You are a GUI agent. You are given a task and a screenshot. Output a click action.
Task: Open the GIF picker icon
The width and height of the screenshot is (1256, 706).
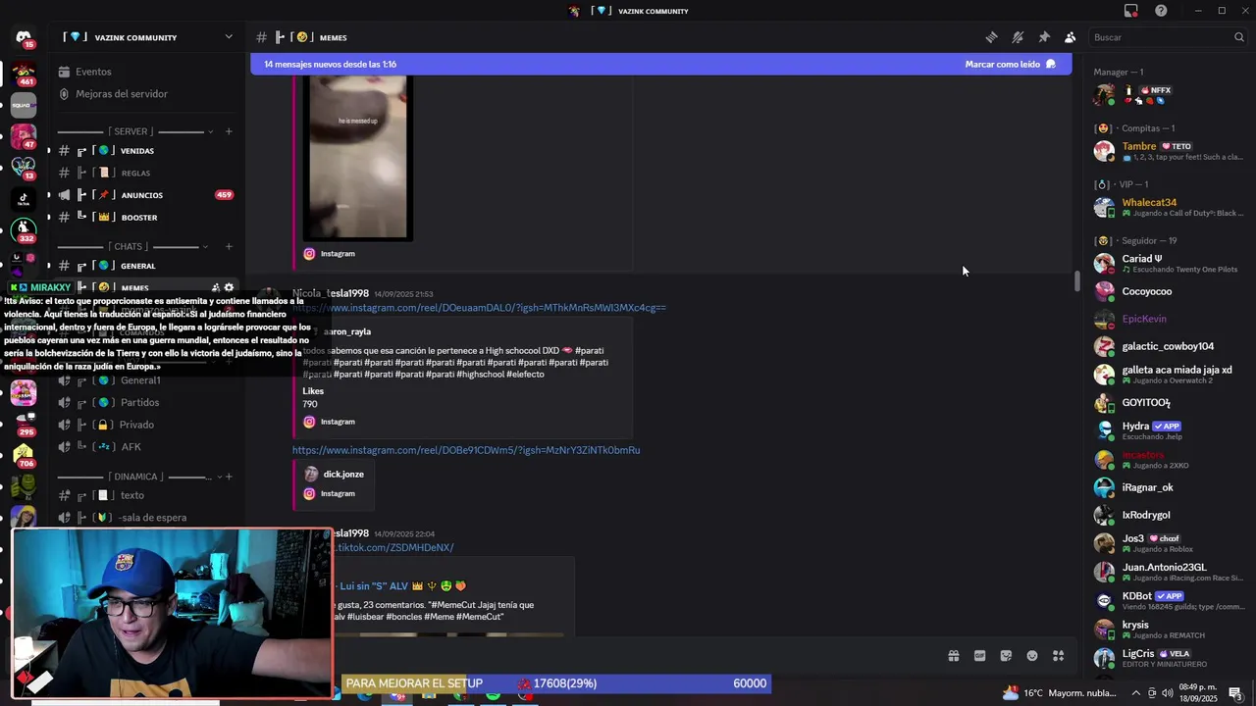[979, 656]
